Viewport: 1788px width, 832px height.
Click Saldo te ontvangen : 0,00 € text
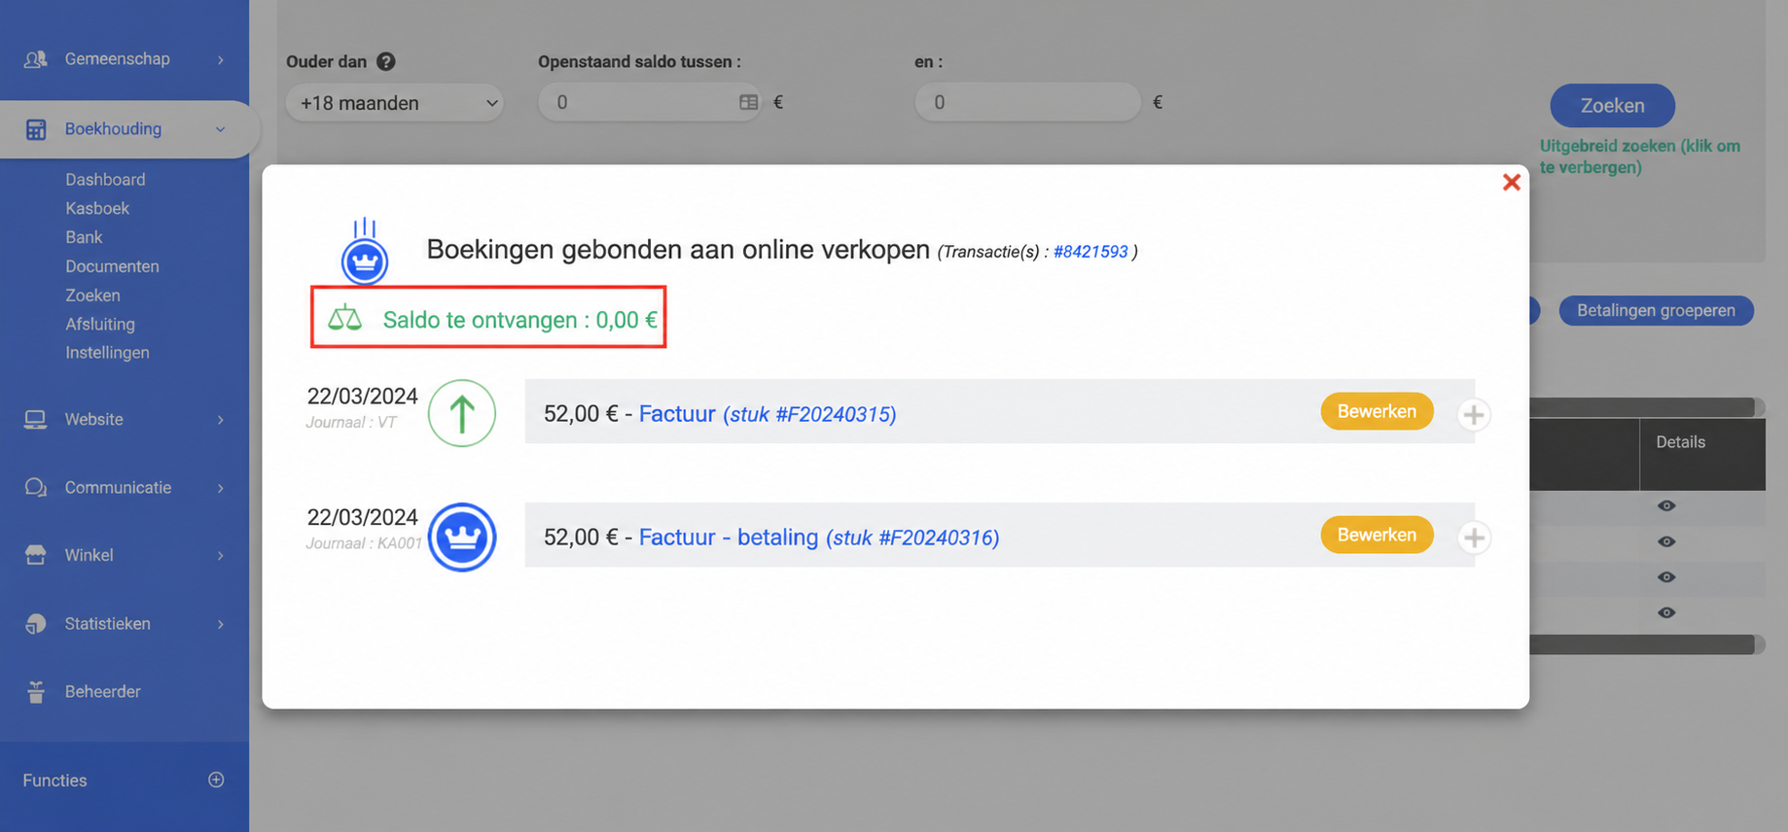pyautogui.click(x=519, y=320)
